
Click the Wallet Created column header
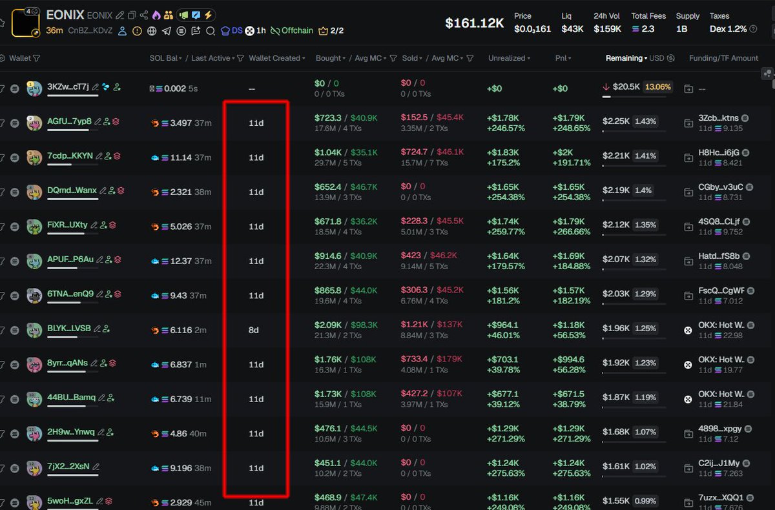(x=274, y=58)
